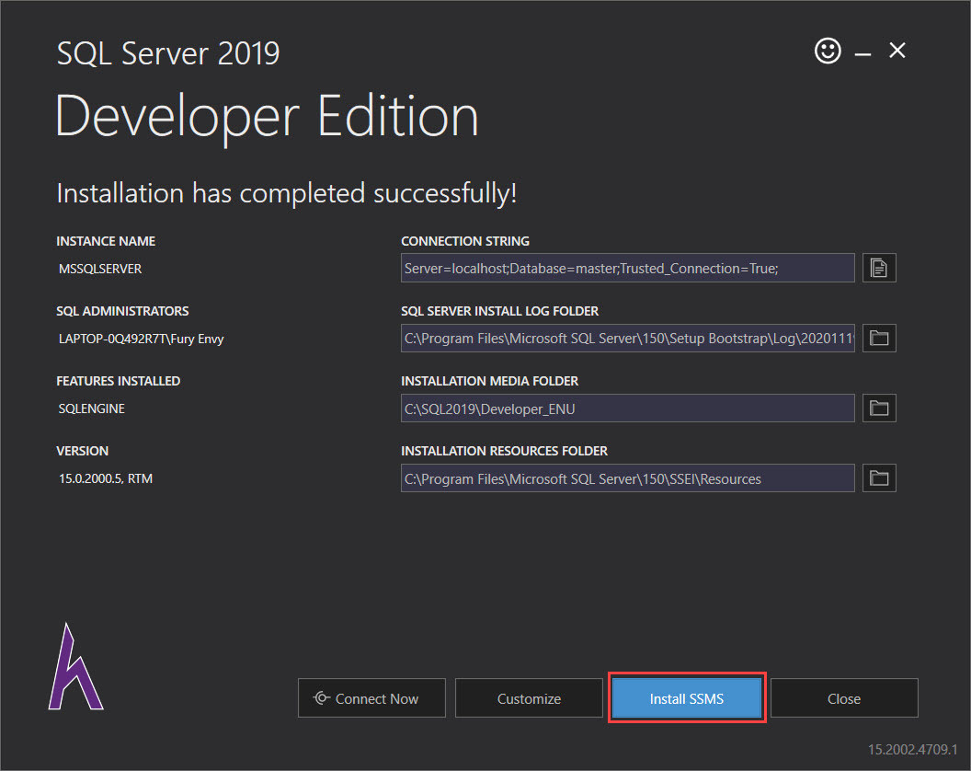
Task: Click the Close button
Action: click(844, 698)
